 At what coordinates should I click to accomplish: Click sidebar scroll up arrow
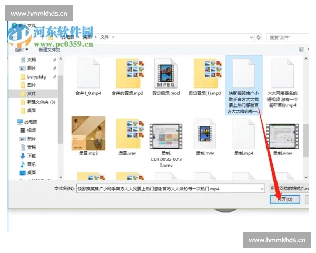[x=61, y=59]
